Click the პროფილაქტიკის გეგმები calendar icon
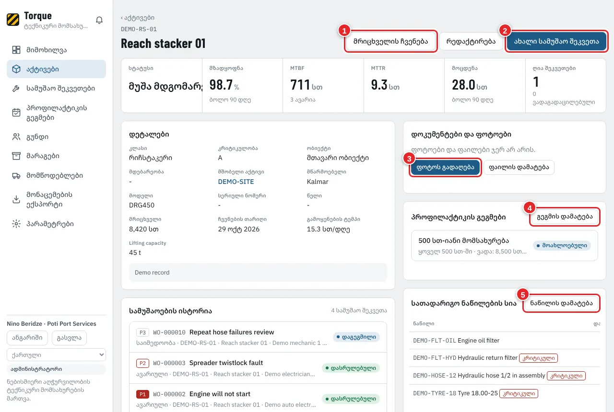The width and height of the screenshot is (614, 412). pyautogui.click(x=16, y=113)
